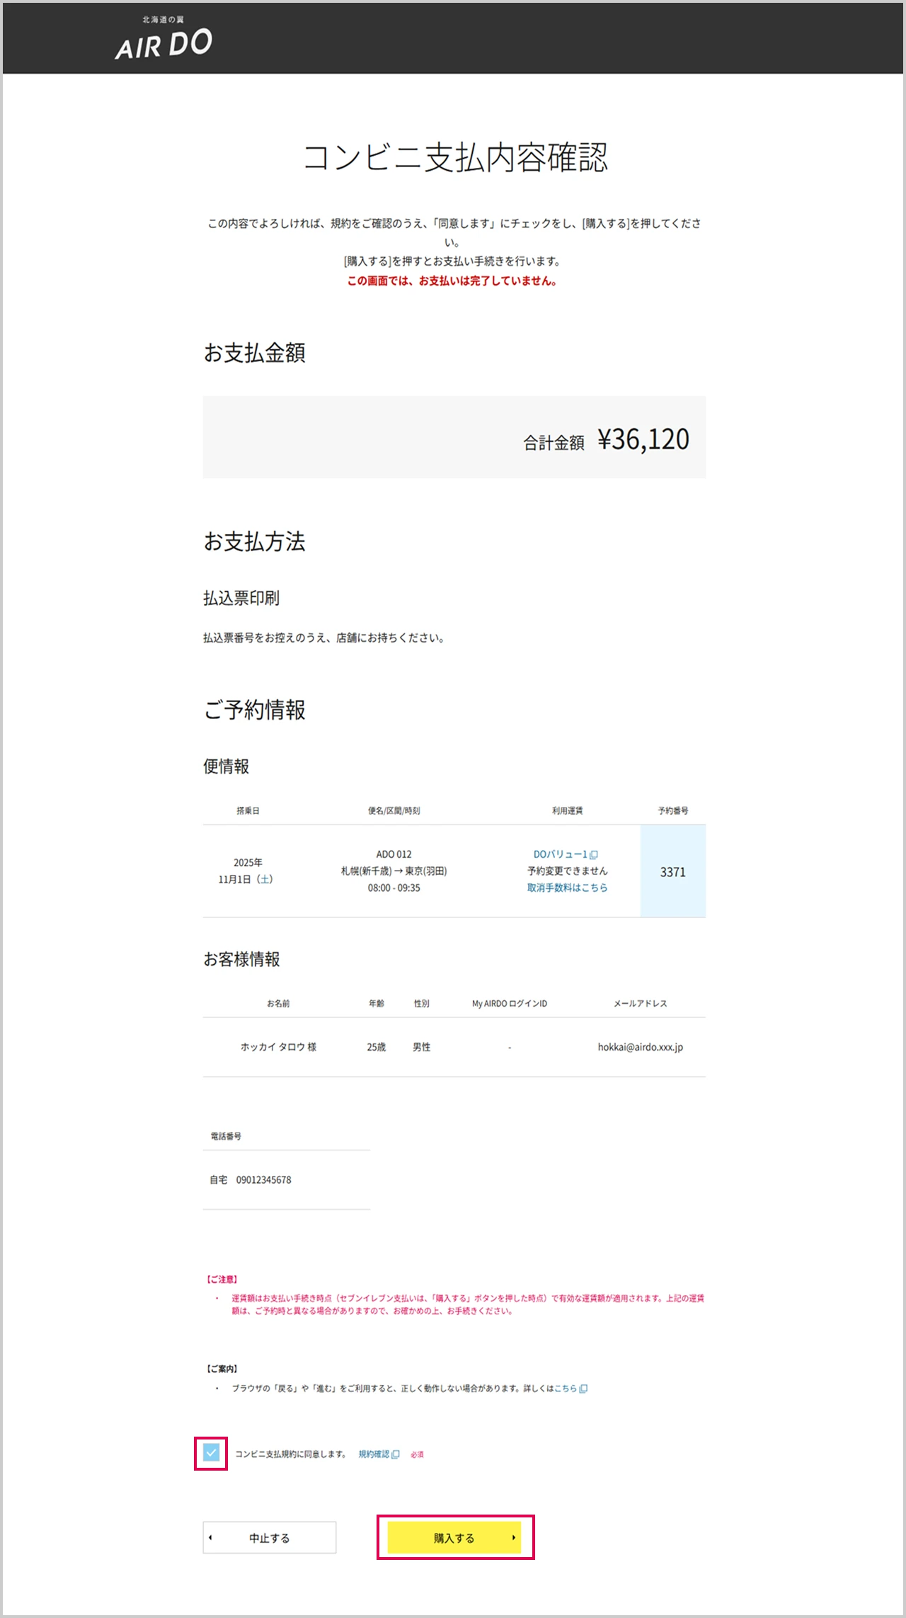This screenshot has height=1618, width=906.
Task: Click the phone number 09012345678
Action: tap(263, 1179)
